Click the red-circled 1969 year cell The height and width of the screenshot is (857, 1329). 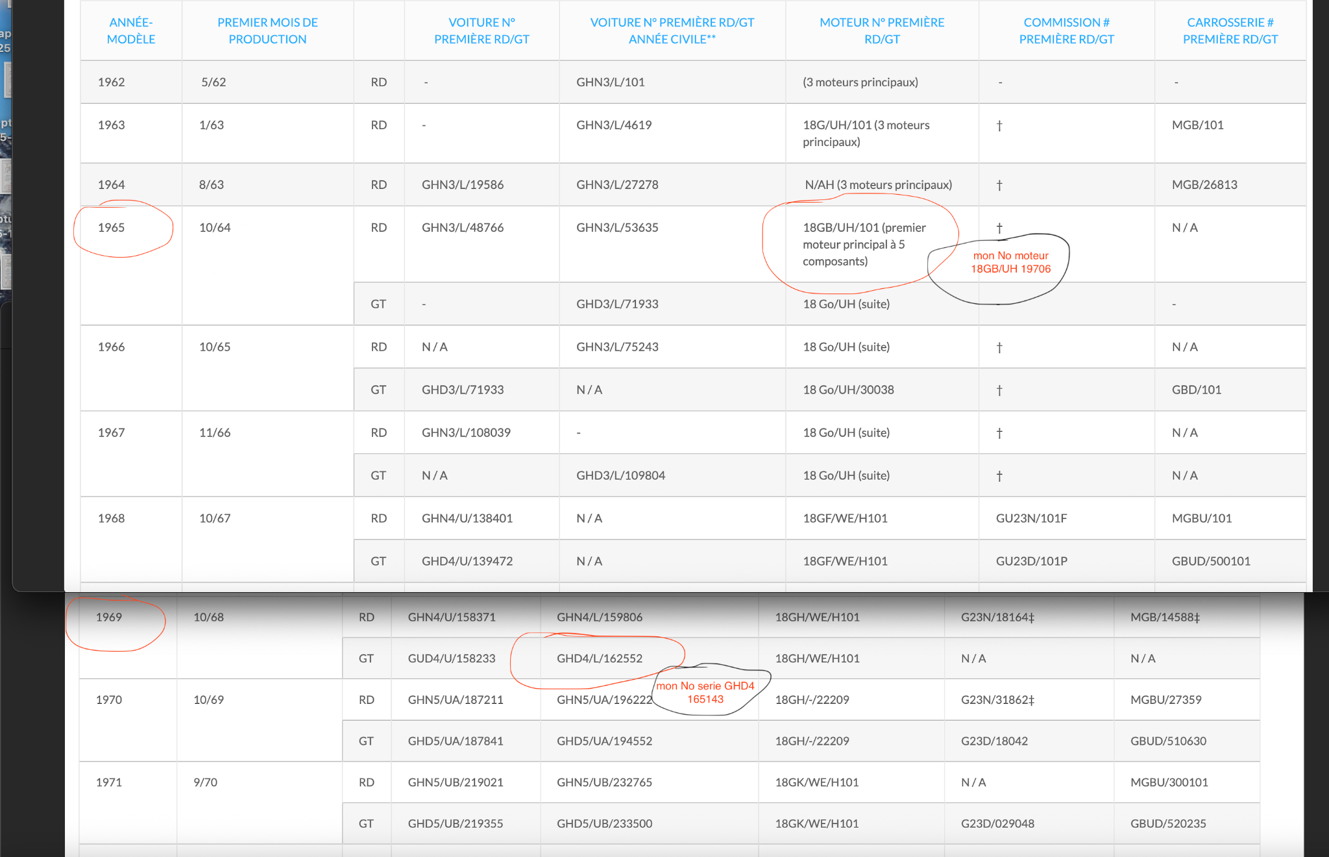(x=109, y=617)
